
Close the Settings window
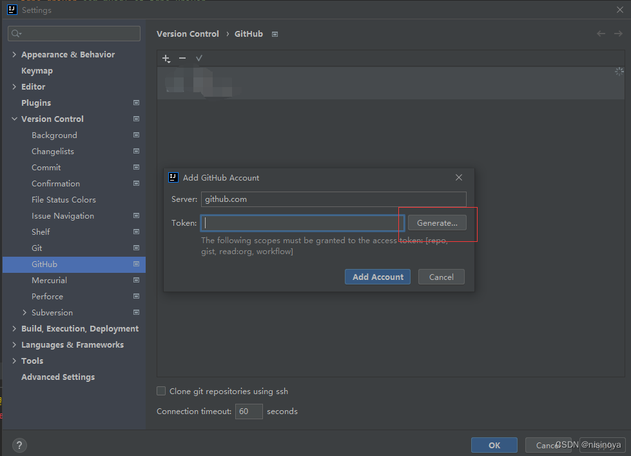click(x=620, y=10)
